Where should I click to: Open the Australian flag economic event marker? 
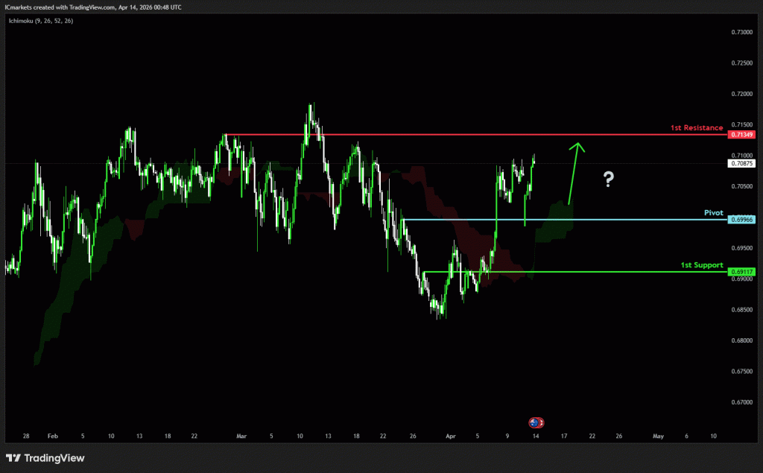(535, 422)
